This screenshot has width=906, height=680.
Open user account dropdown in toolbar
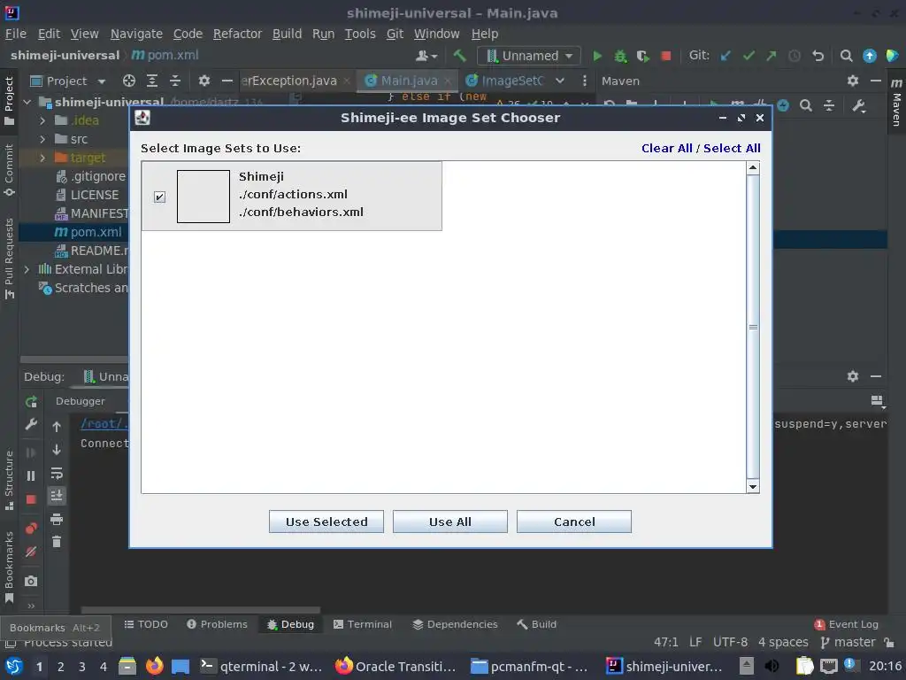point(426,56)
